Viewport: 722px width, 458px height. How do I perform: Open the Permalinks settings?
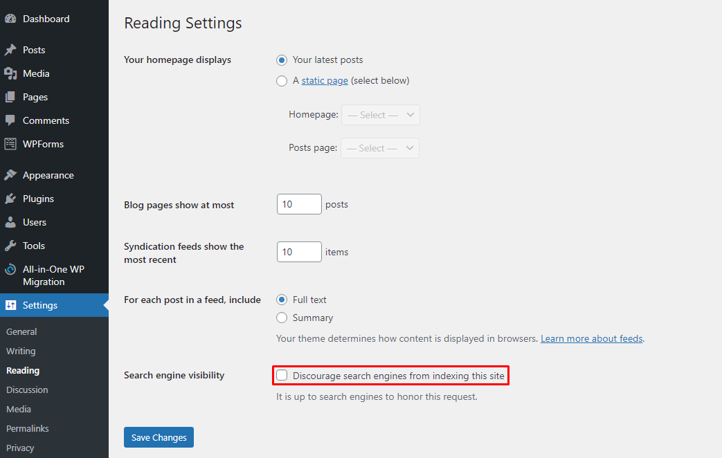coord(27,428)
